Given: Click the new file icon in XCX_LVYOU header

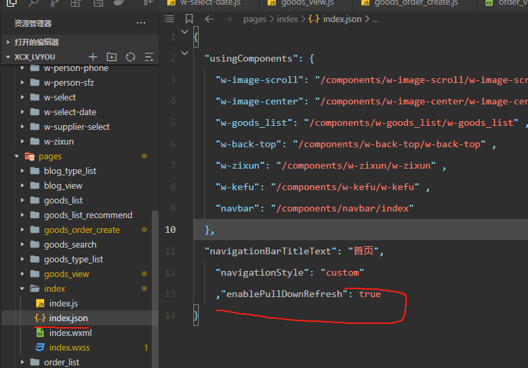Looking at the screenshot, I should coord(93,57).
